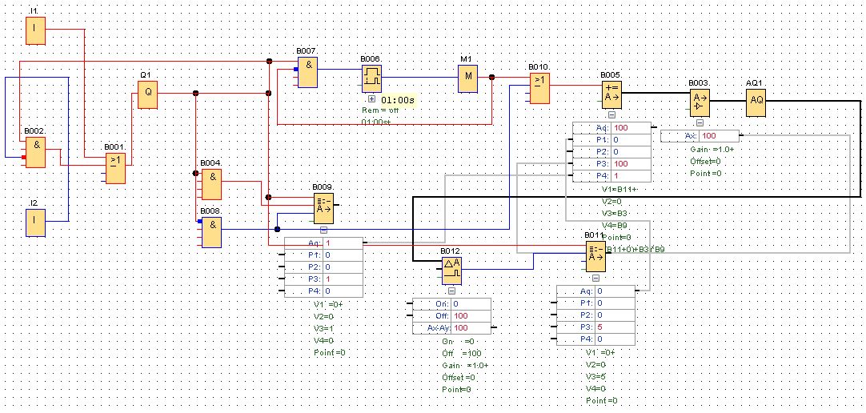Click the B005 analog math block
Image resolution: width=866 pixels, height=413 pixels.
click(611, 94)
